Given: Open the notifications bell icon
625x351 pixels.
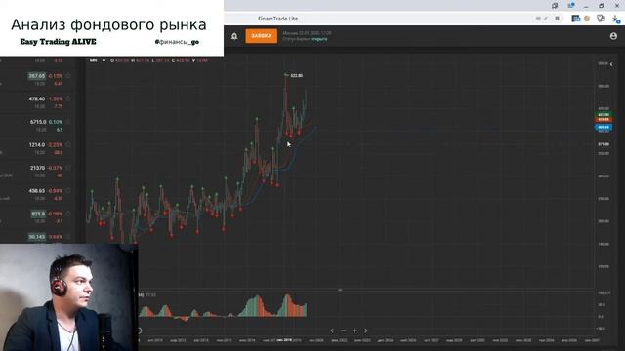Looking at the screenshot, I should pos(234,36).
